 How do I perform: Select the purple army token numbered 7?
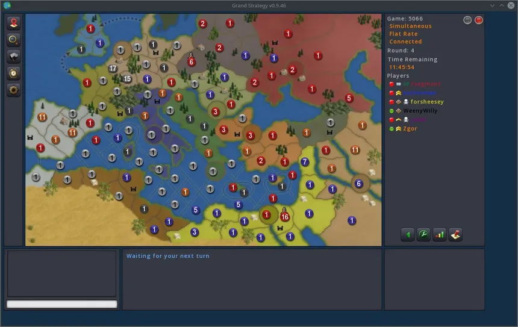click(x=305, y=162)
